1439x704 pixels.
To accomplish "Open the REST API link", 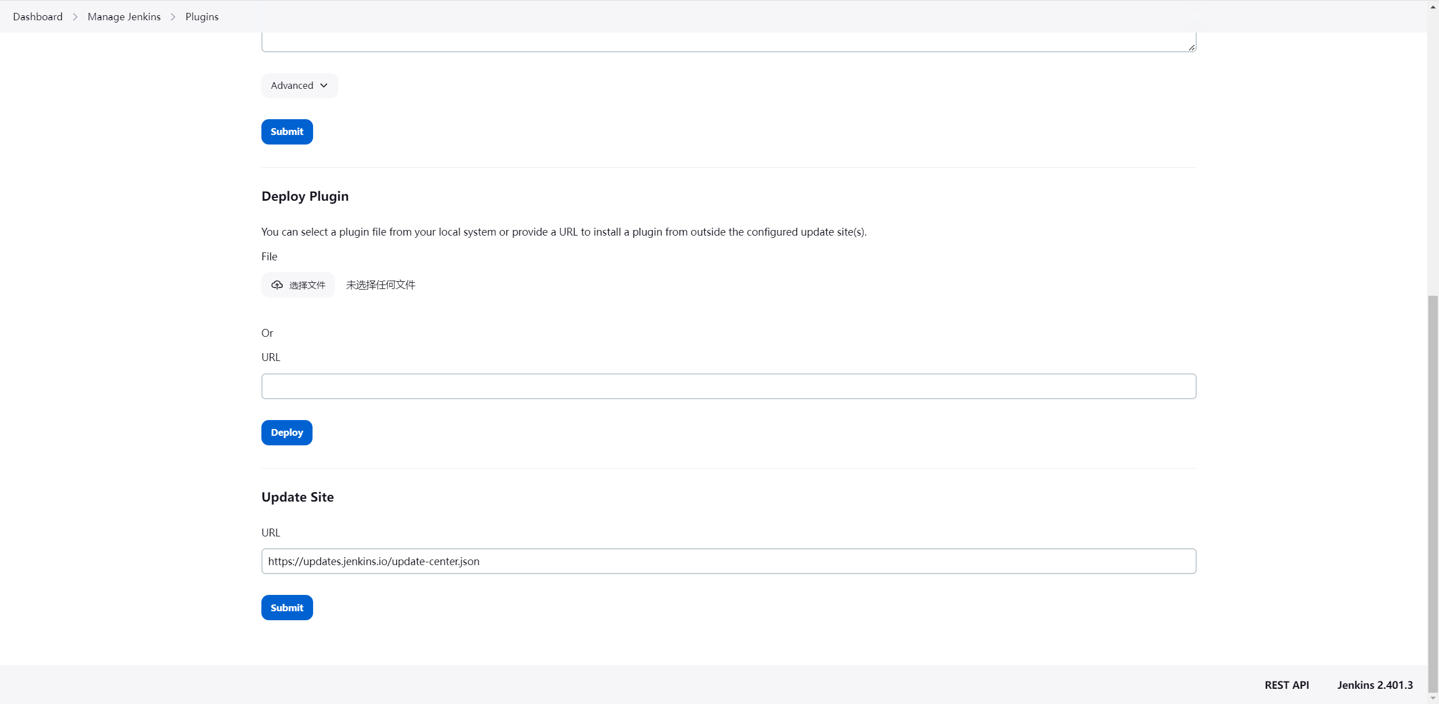I will tap(1286, 685).
